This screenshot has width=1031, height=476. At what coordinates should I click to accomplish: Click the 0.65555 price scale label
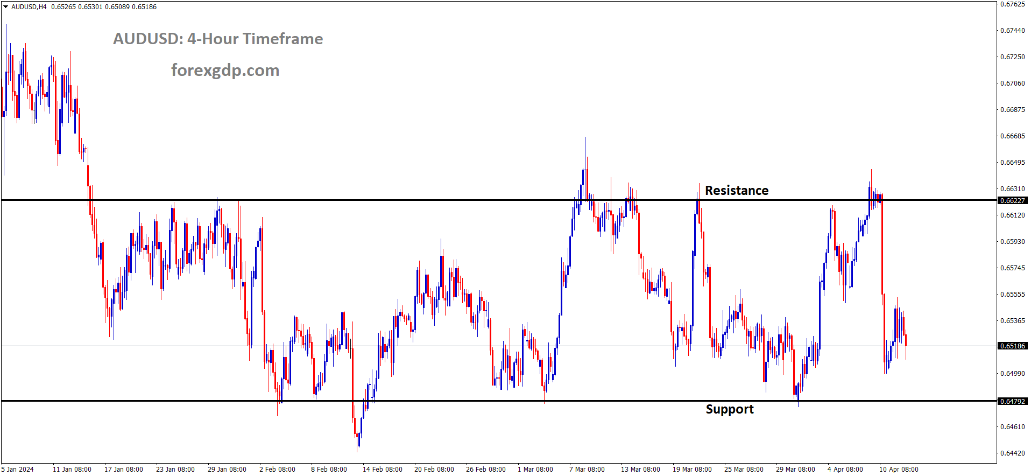tap(1013, 294)
